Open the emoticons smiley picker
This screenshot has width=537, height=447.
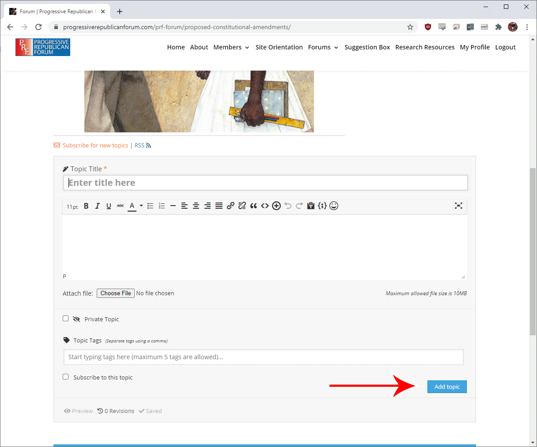point(334,206)
